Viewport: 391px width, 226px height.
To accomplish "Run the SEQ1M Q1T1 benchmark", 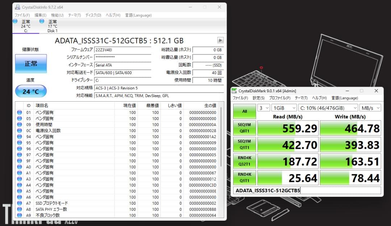I will pyautogui.click(x=245, y=145).
